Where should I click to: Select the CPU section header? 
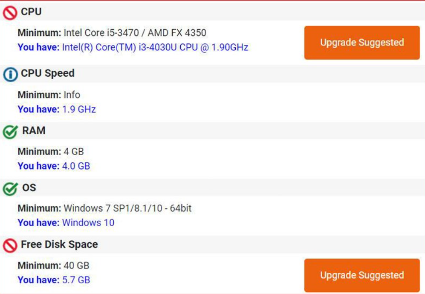tap(212, 11)
